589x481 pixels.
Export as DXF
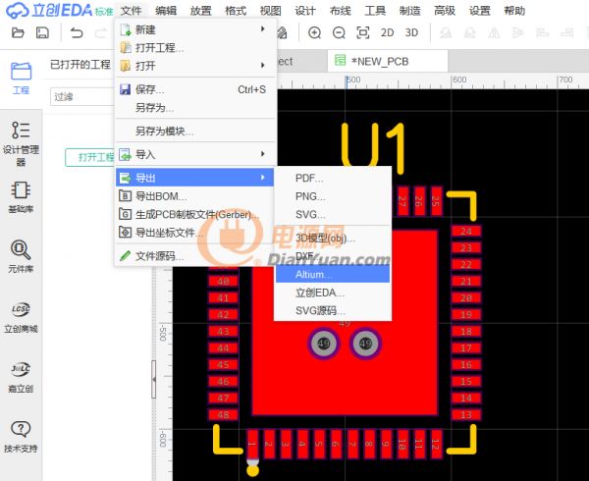coord(333,256)
